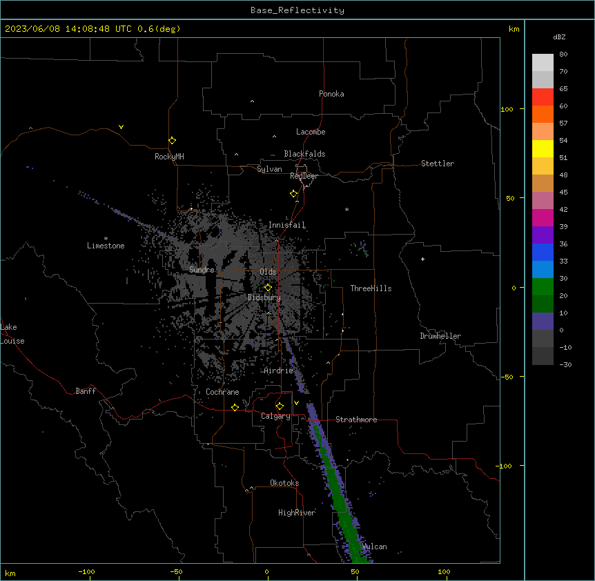The image size is (595, 581).
Task: Click the white 80 dBZ legend swatch
Action: (543, 62)
